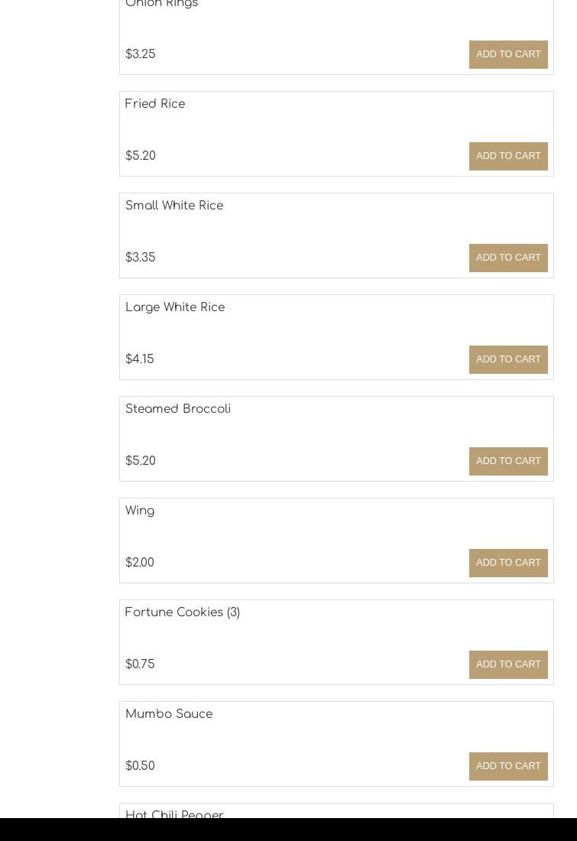The image size is (577, 841).
Task: Add Wing to cart
Action: (508, 563)
